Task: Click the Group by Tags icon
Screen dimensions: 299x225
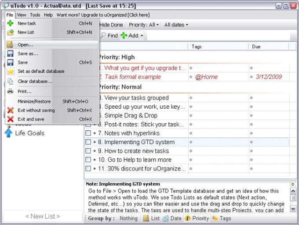Action: (x=215, y=218)
